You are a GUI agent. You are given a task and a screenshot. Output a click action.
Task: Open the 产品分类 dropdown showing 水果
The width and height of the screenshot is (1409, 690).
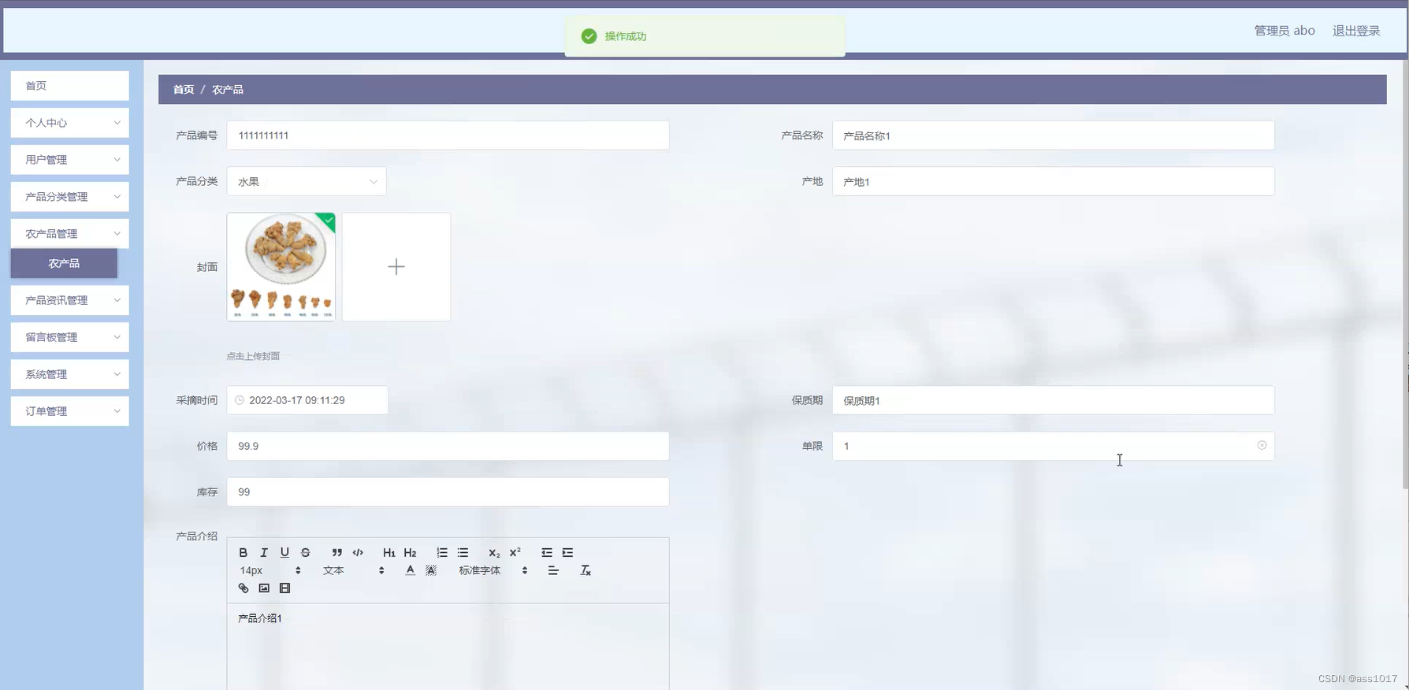(x=307, y=181)
